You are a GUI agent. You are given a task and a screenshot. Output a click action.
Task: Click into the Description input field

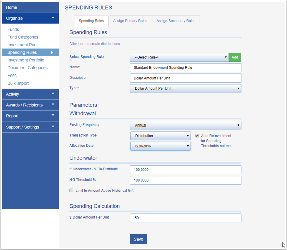(186, 78)
